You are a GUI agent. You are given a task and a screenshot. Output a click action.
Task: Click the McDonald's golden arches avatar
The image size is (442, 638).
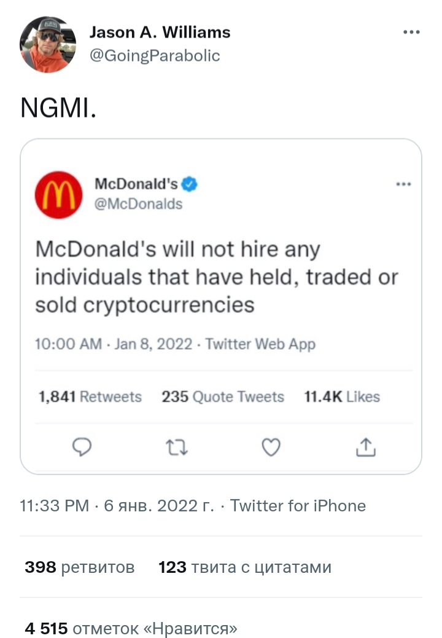[x=58, y=195]
